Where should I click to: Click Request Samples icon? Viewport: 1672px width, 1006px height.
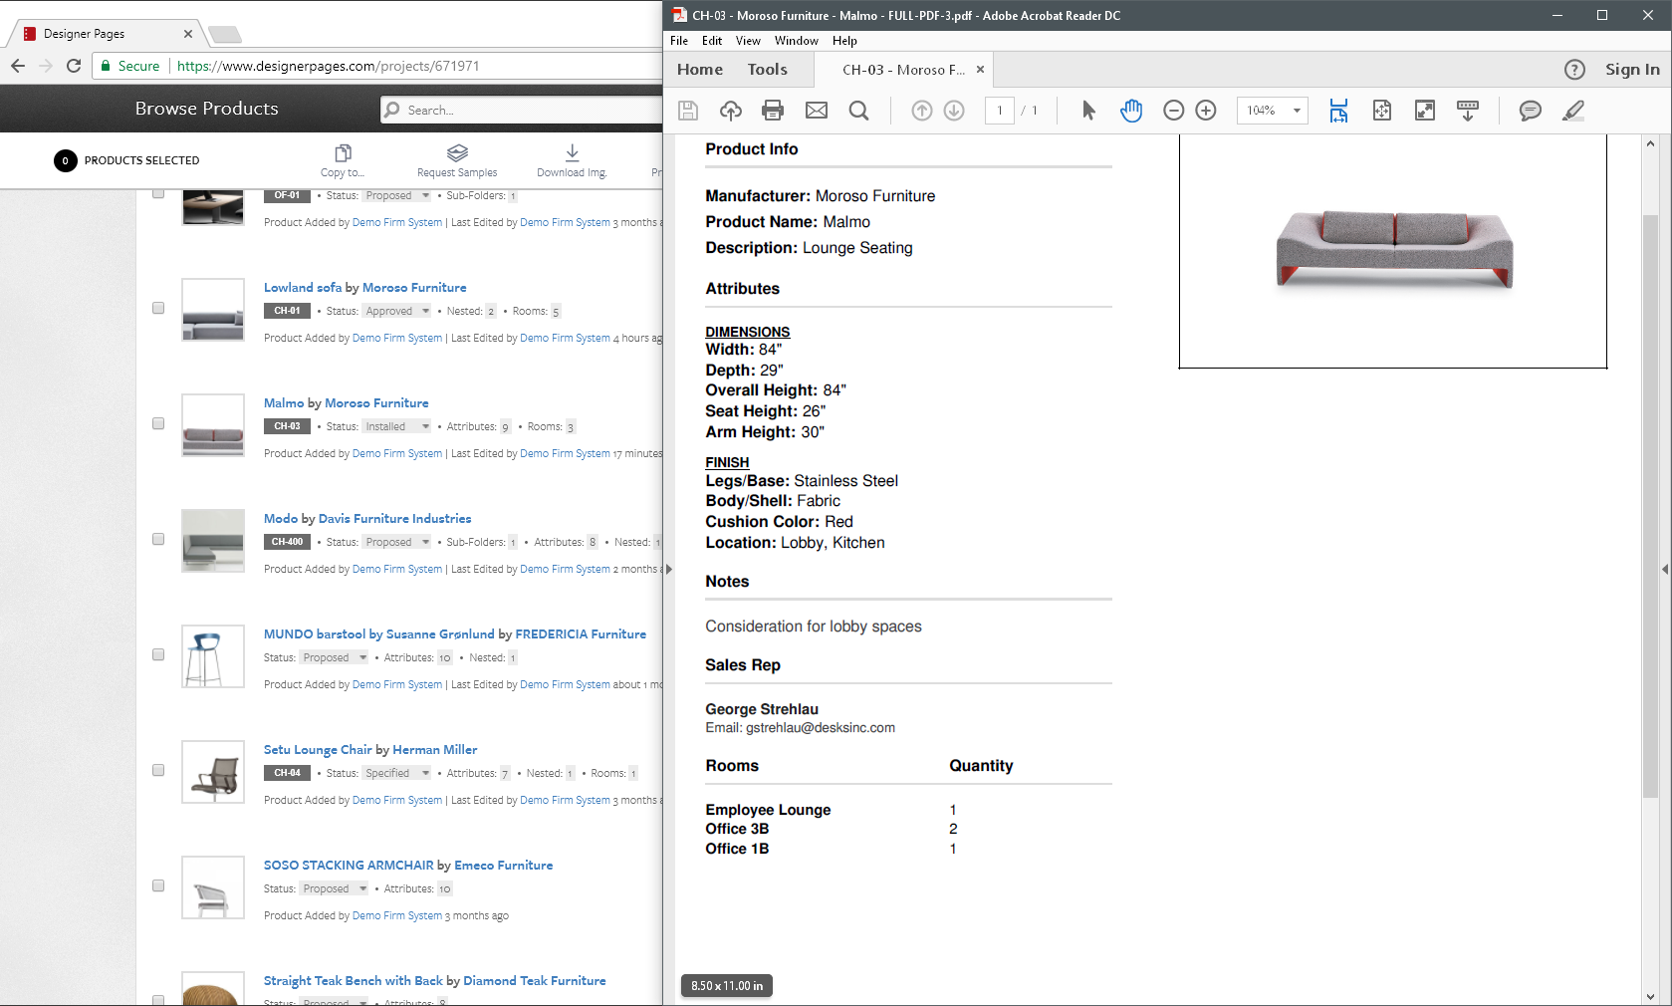457,160
